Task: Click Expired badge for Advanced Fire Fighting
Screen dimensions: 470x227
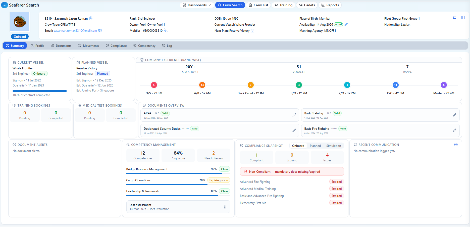Action: [337, 182]
